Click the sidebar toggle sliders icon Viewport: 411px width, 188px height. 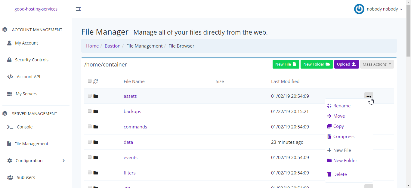(x=78, y=9)
